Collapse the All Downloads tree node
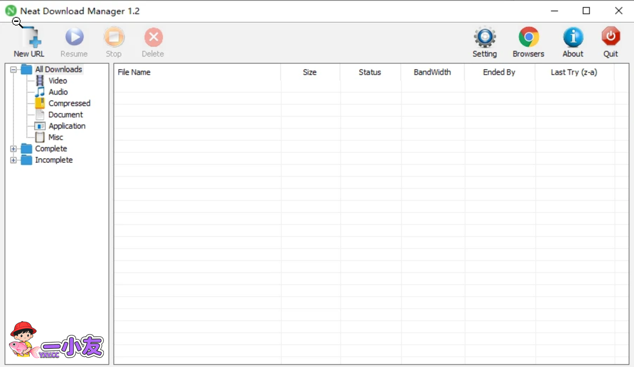 point(13,70)
